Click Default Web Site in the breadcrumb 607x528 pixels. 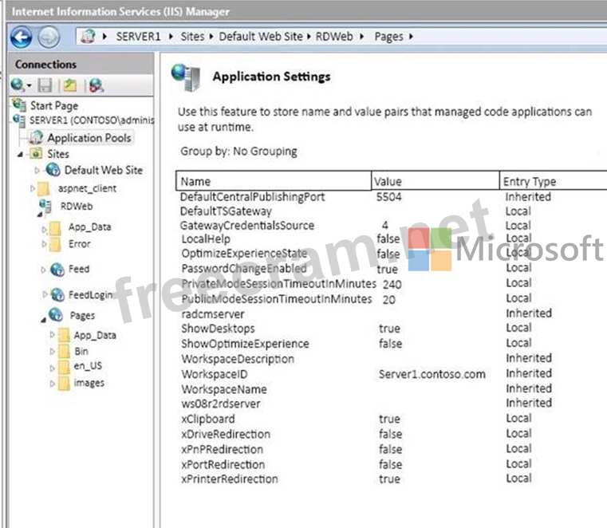tap(261, 37)
